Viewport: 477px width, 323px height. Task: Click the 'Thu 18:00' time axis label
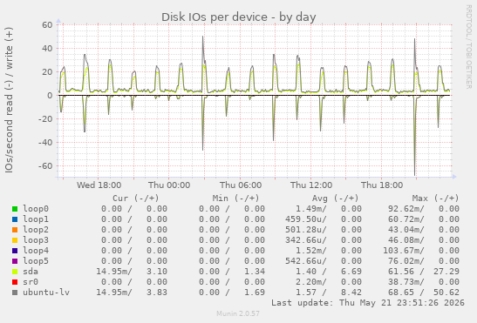(382, 185)
